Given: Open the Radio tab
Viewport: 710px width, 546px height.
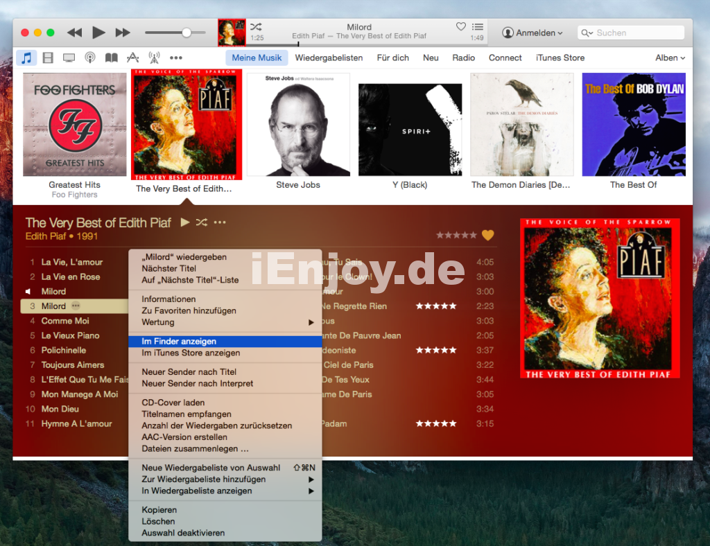Looking at the screenshot, I should pos(464,58).
